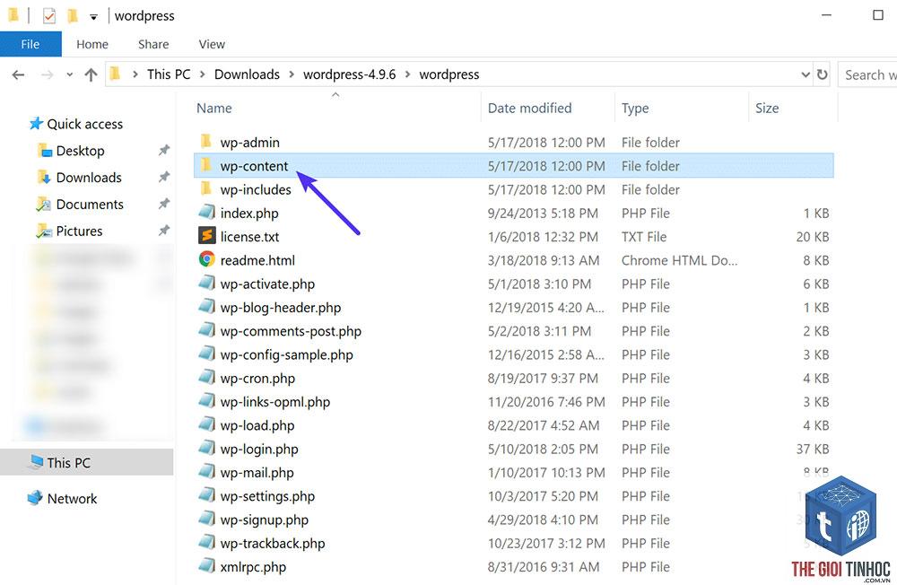This screenshot has width=897, height=585.
Task: Click the 37 KB size value
Action: [x=813, y=450]
